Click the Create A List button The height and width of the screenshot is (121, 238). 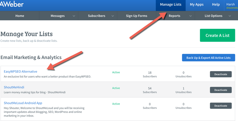(x=217, y=35)
